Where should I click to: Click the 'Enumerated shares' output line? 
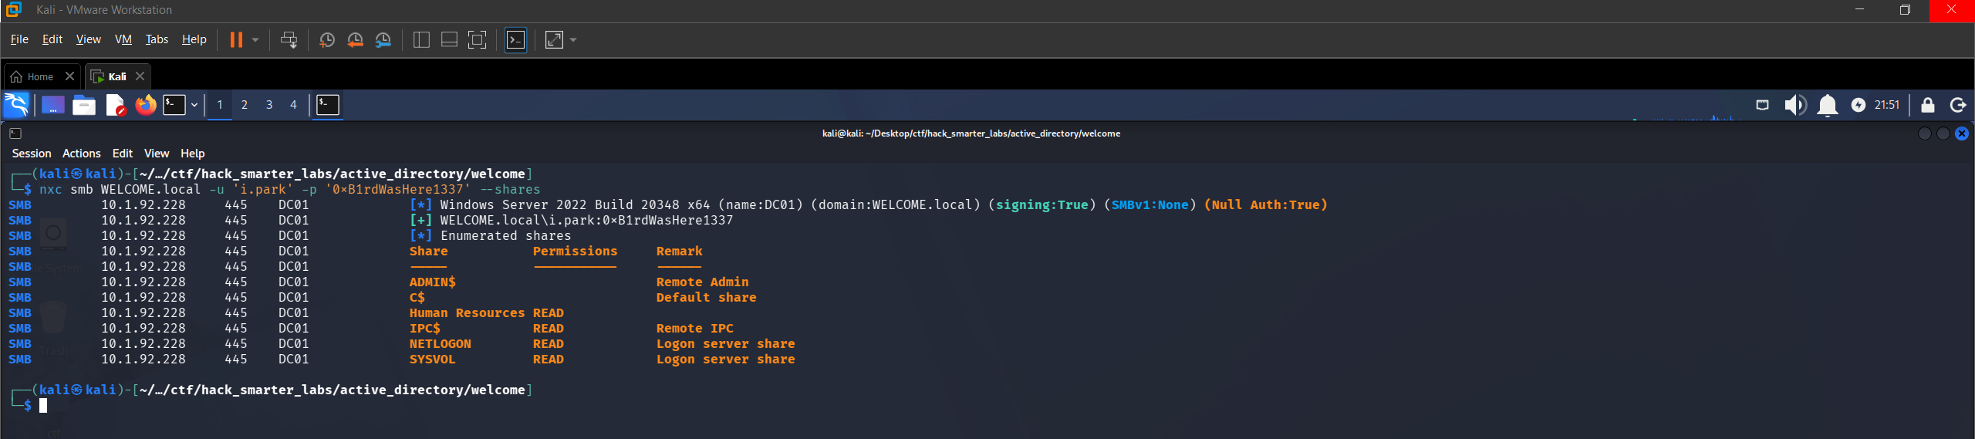(505, 236)
